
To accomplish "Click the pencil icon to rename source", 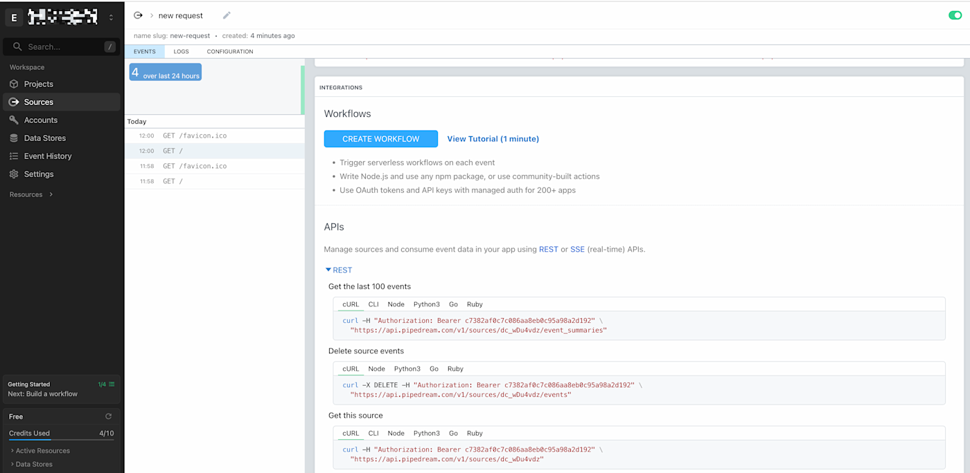I will [x=227, y=15].
